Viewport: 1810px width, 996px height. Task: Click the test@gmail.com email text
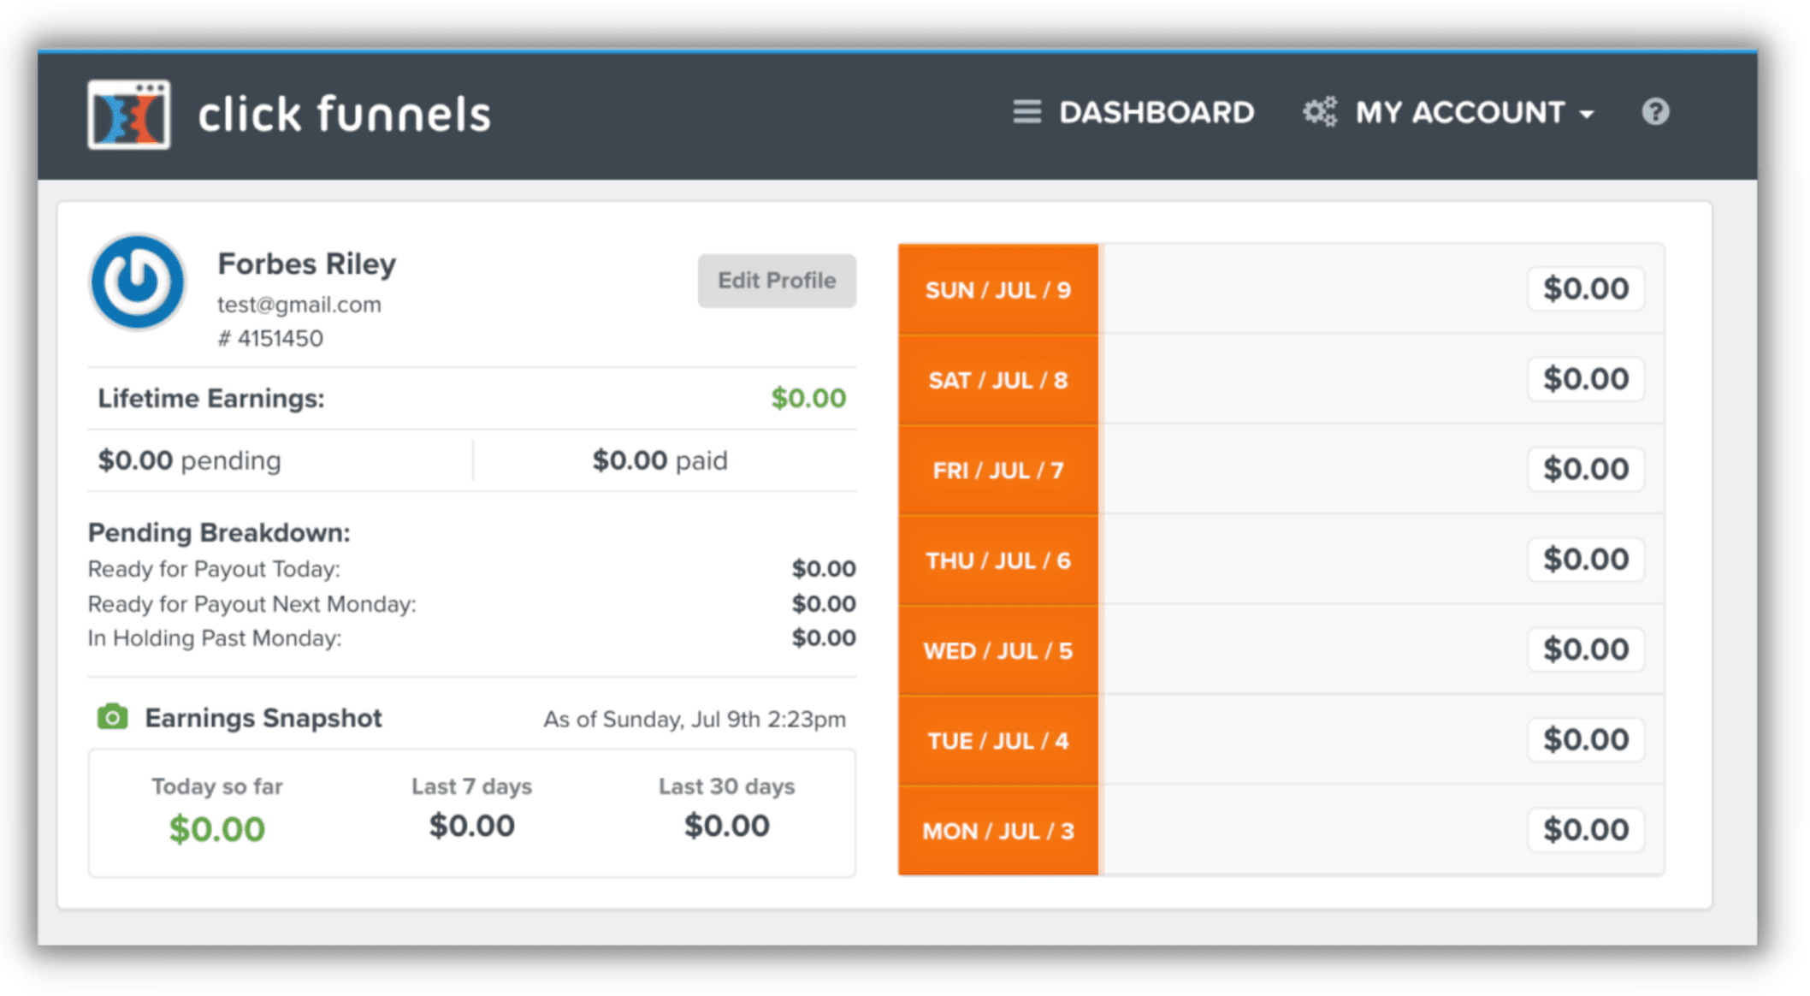299,305
